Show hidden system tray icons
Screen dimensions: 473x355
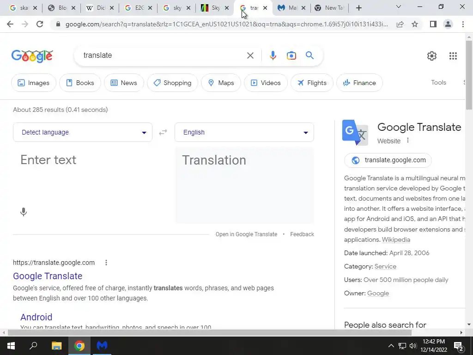[x=391, y=346]
